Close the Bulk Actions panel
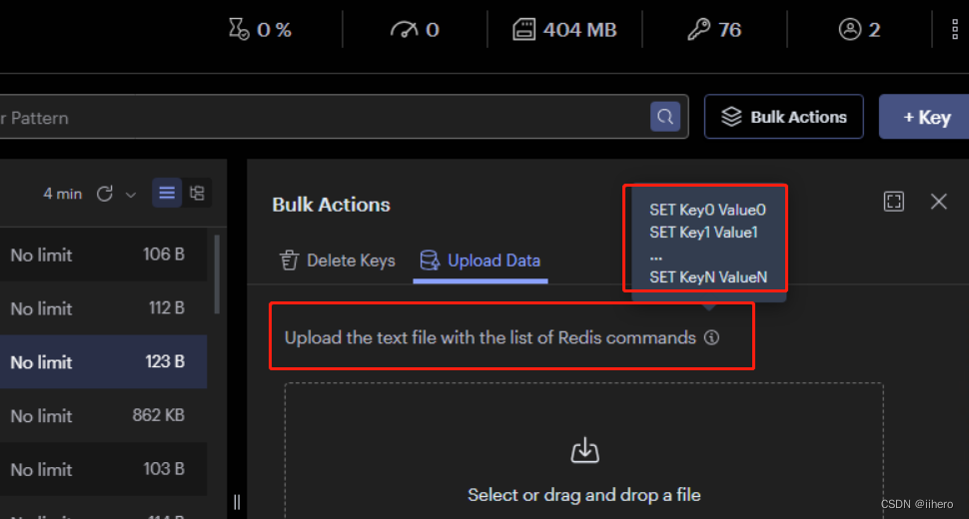This screenshot has width=969, height=519. (939, 202)
